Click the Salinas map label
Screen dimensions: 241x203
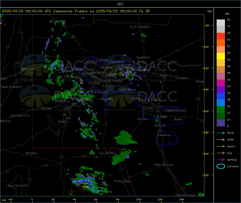tap(46, 108)
